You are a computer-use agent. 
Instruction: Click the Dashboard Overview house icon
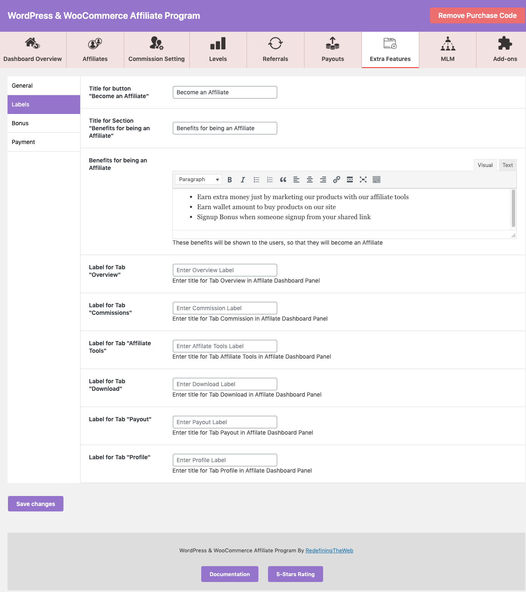(33, 43)
